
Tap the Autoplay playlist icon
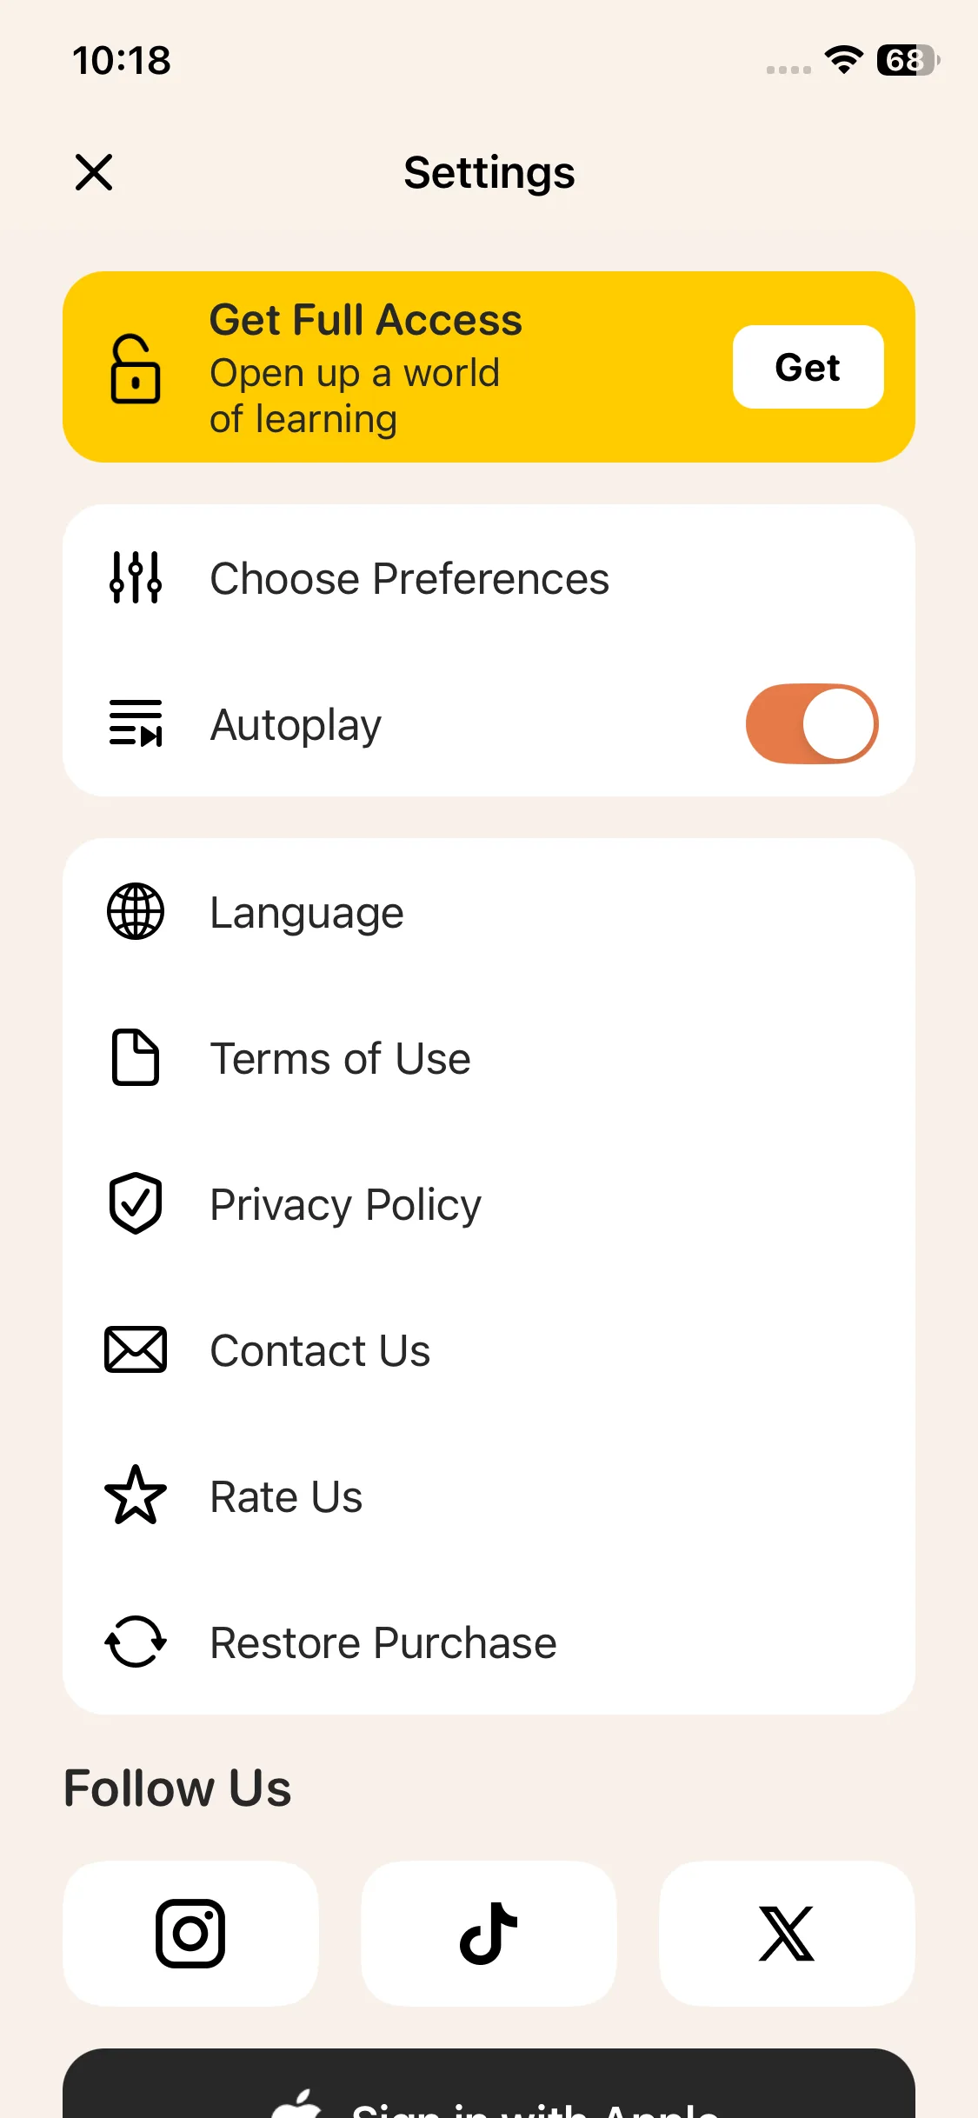136,723
